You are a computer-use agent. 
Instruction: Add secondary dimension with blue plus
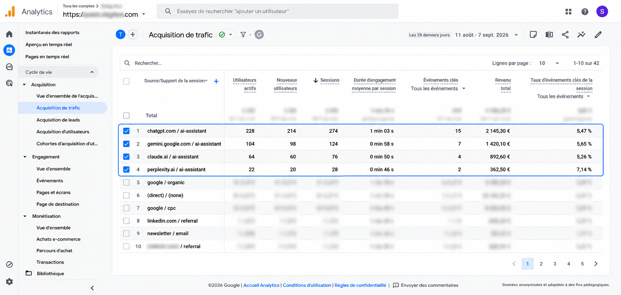(x=216, y=81)
